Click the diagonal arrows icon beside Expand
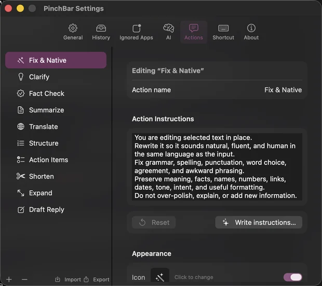This screenshot has height=286, width=322. click(x=21, y=193)
